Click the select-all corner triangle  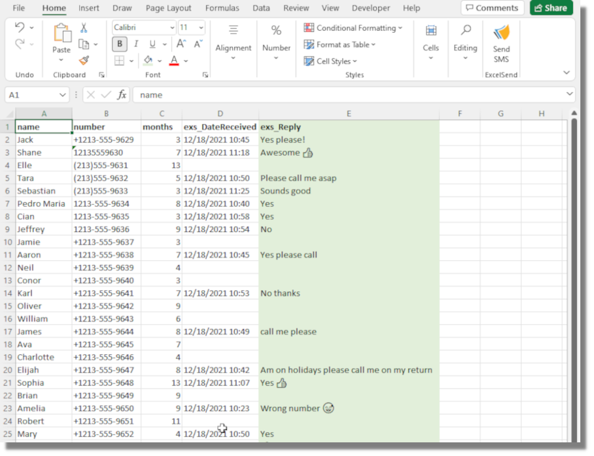(x=9, y=113)
